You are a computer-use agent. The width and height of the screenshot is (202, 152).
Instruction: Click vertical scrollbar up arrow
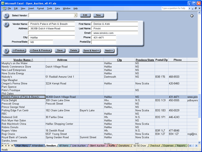199,13
